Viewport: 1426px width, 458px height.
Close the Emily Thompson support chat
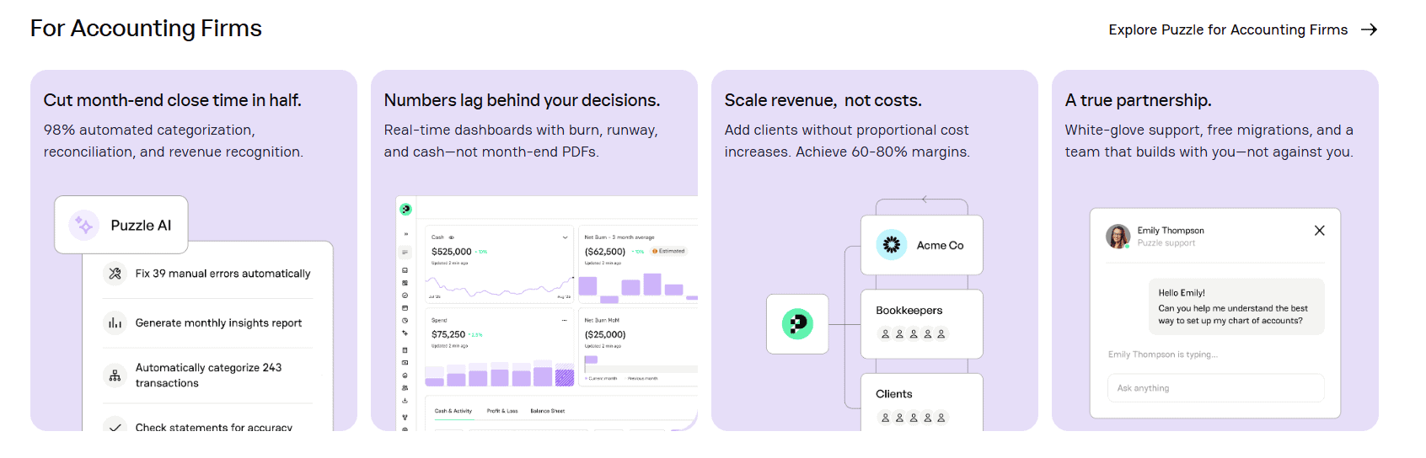[x=1320, y=231]
